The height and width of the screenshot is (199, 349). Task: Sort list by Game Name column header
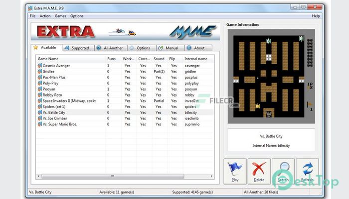click(71, 59)
